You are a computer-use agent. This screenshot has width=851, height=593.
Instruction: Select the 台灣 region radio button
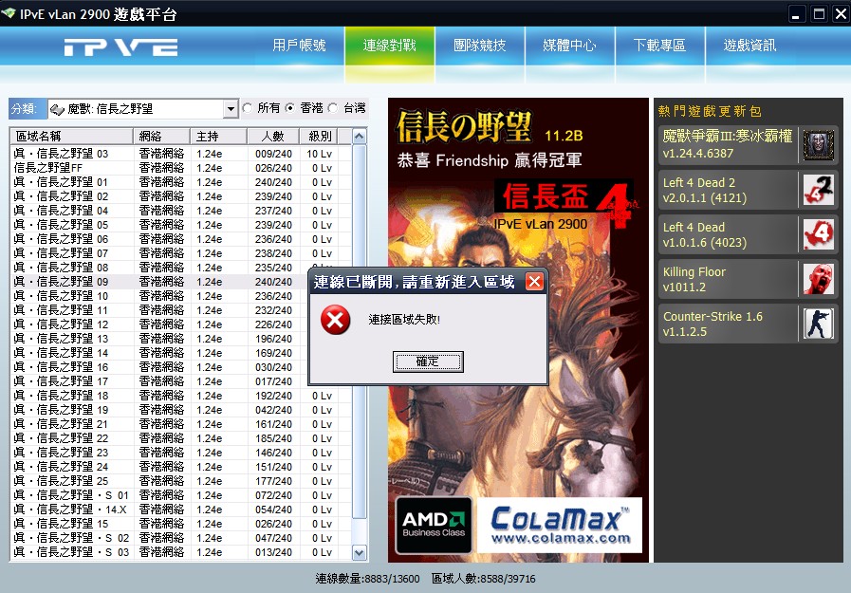[333, 108]
